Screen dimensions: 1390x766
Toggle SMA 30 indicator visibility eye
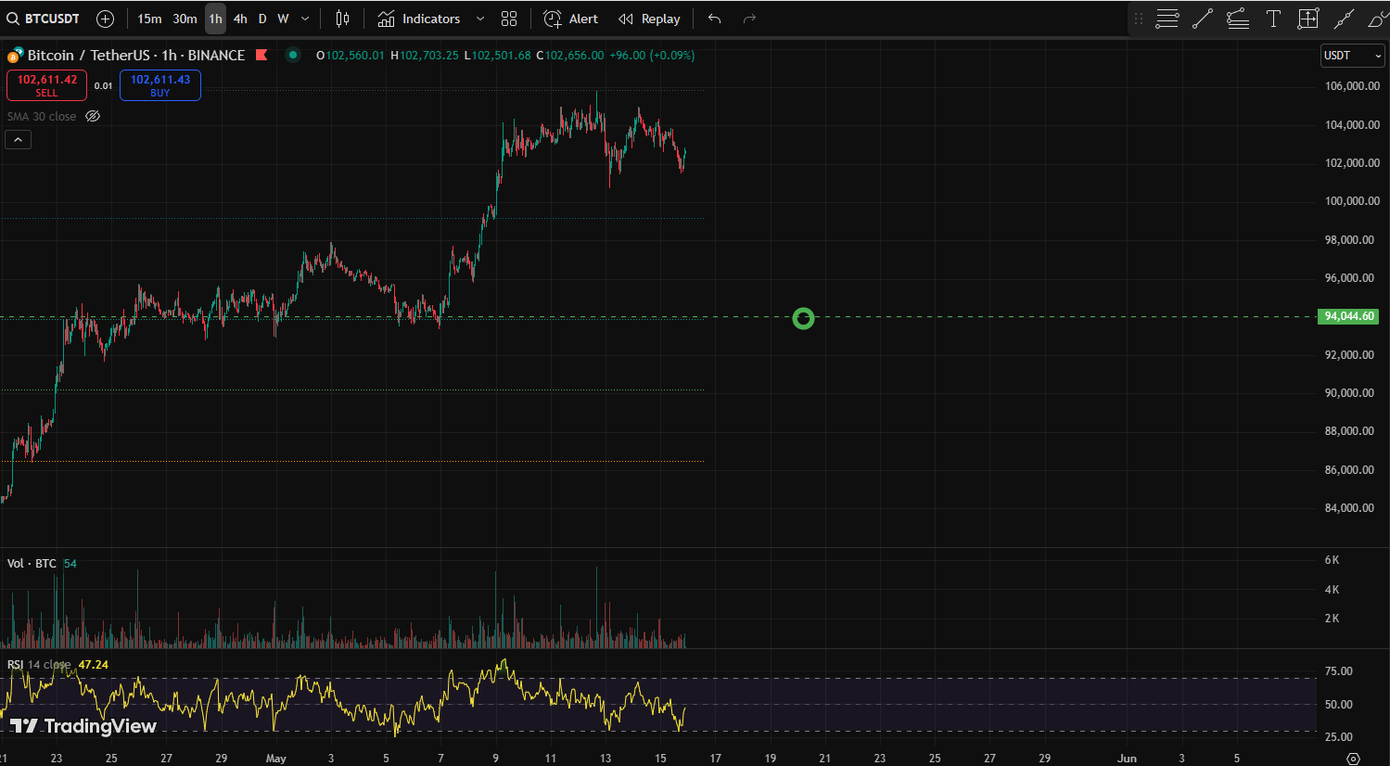click(93, 116)
